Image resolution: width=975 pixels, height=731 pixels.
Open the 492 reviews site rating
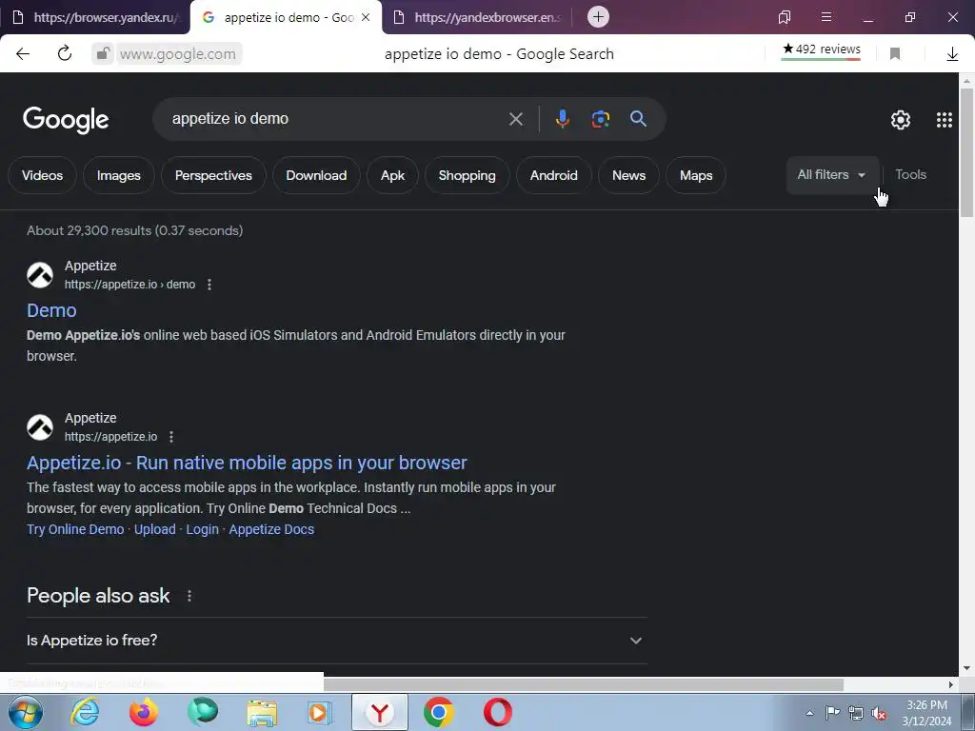pyautogui.click(x=821, y=50)
